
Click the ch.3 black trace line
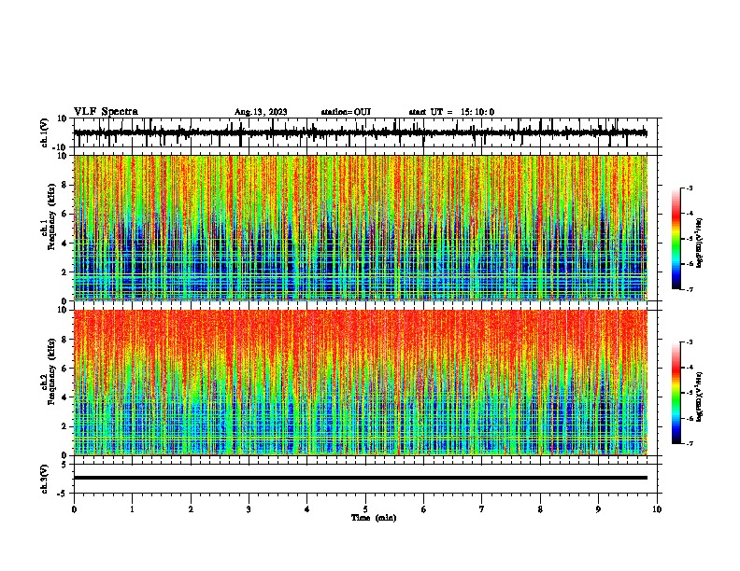point(361,478)
